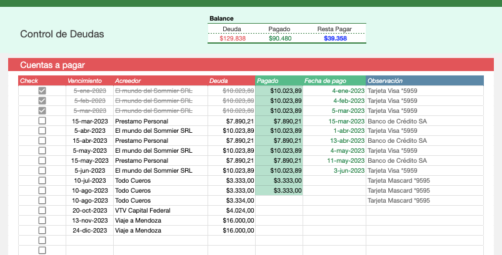Tick the checkbox for the 10-jul-2023 Todo Cueros row
Viewport: 502px width, 255px height.
click(x=42, y=181)
